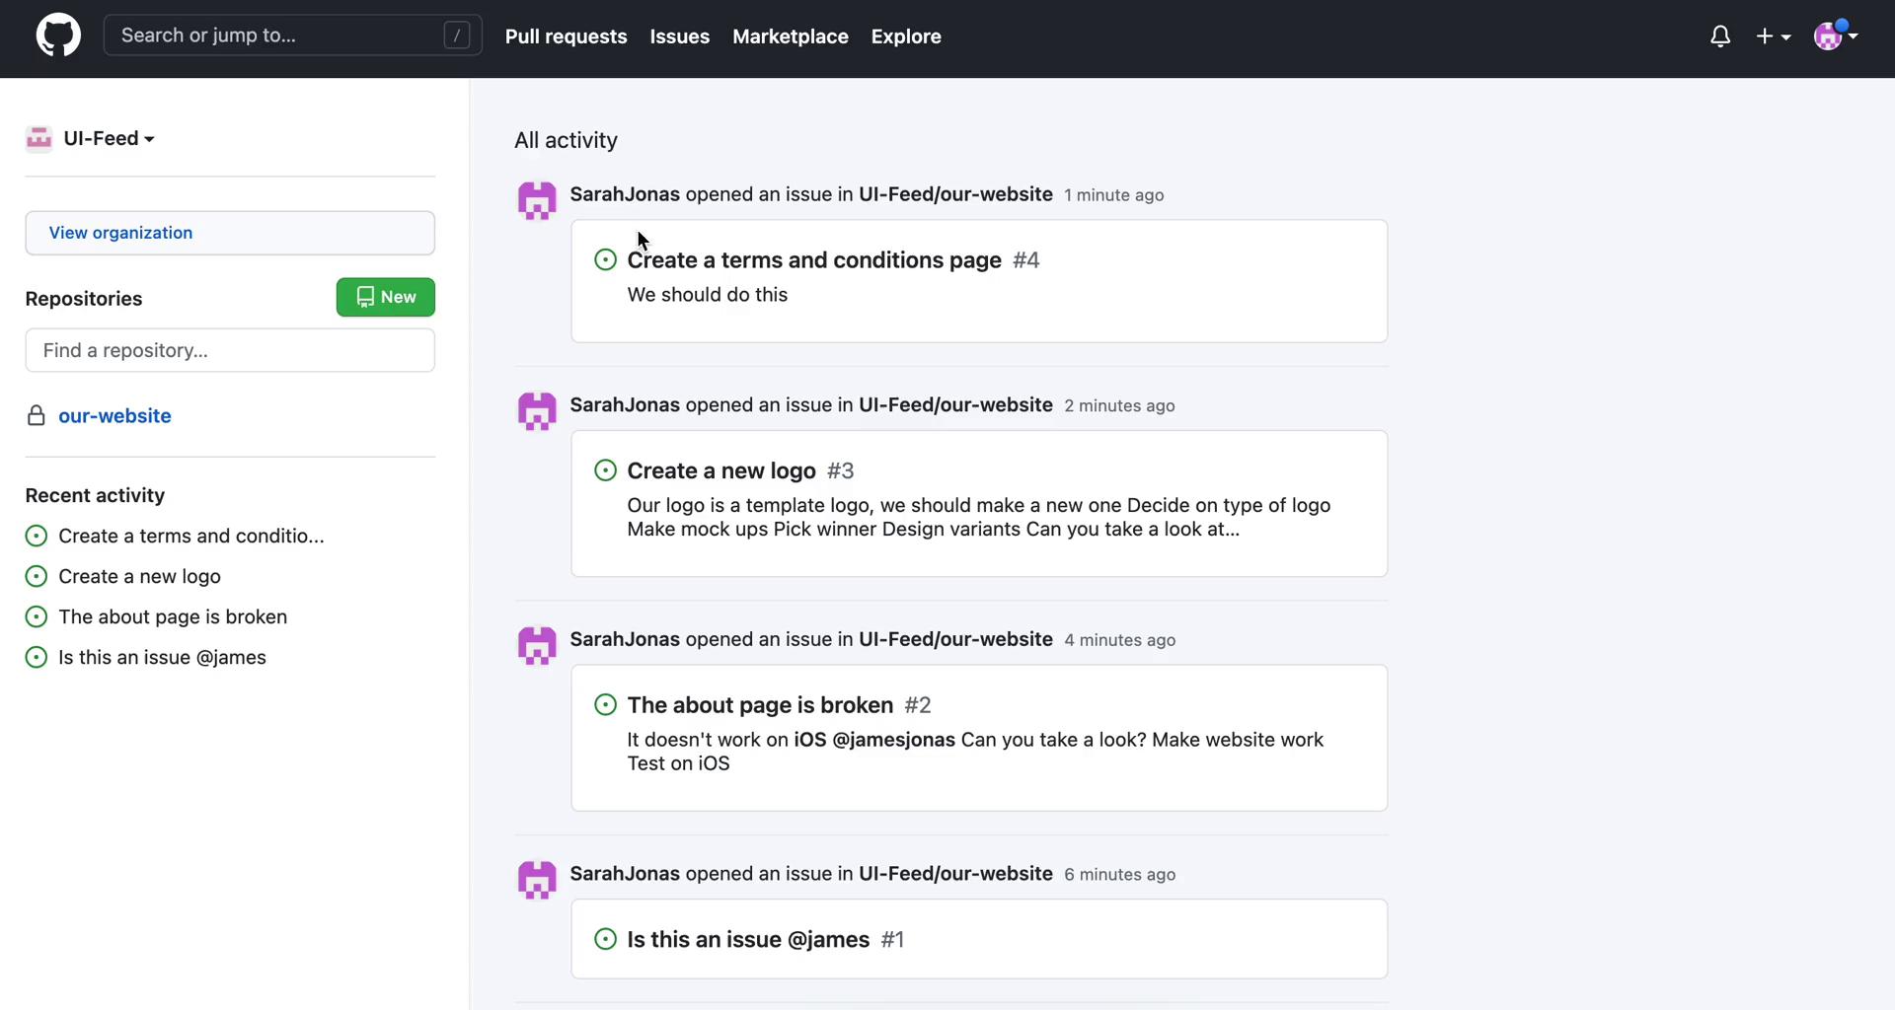Open the GitHub home logo
The height and width of the screenshot is (1010, 1895).
tap(58, 36)
